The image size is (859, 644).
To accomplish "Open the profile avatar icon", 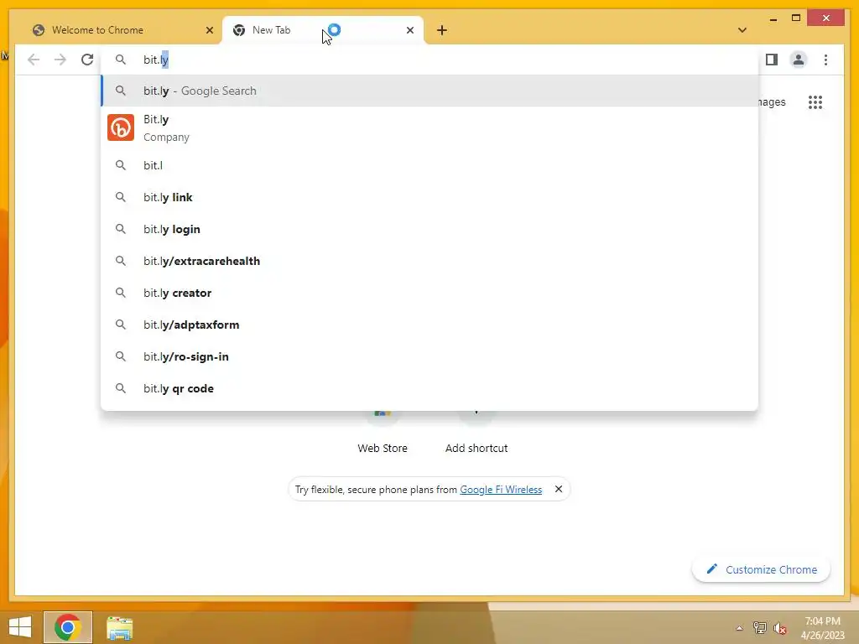I will coord(799,60).
